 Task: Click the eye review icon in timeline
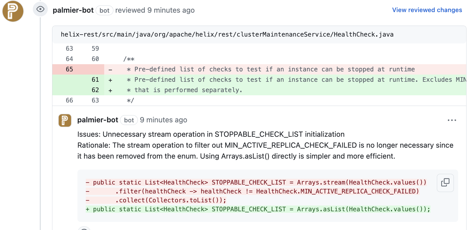point(40,9)
